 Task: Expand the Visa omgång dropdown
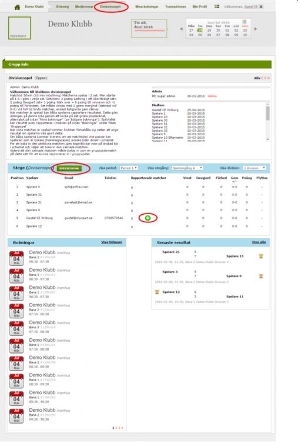(x=187, y=168)
